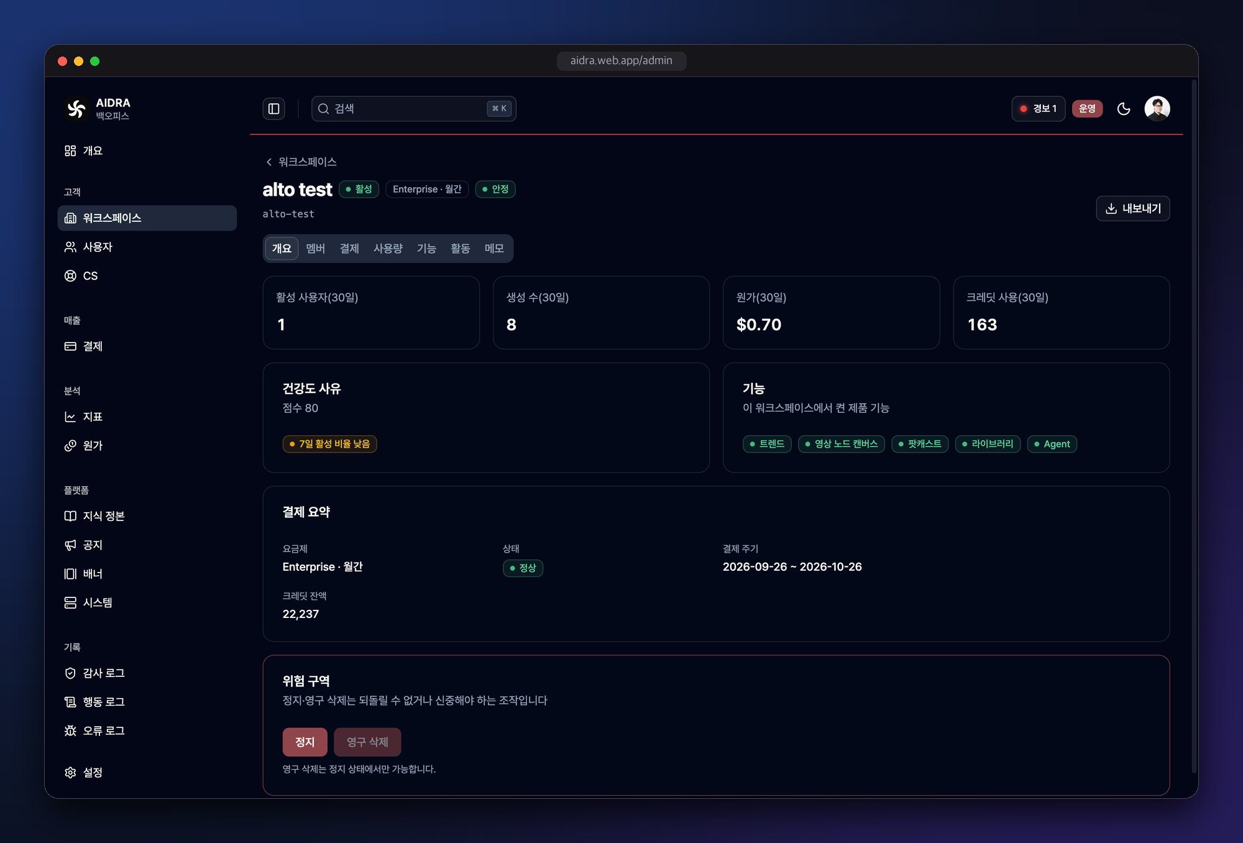1243x843 pixels.
Task: Click the page vertical scrollbar
Action: click(x=1194, y=426)
